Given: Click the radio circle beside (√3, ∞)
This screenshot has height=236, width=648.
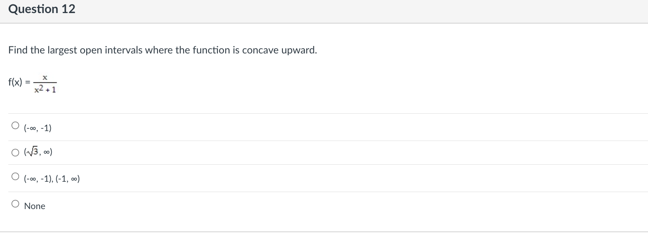Looking at the screenshot, I should click(15, 152).
